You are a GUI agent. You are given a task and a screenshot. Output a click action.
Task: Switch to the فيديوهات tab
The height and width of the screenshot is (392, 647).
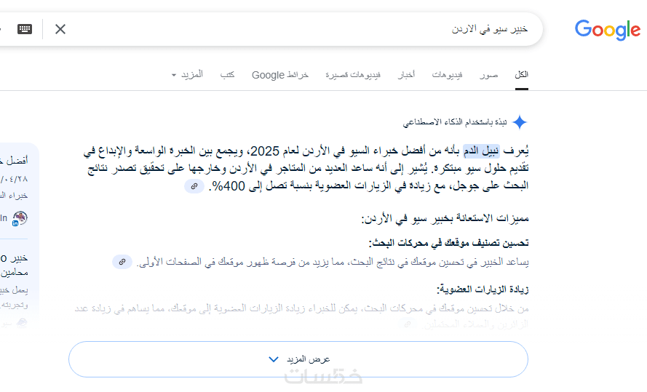pyautogui.click(x=447, y=75)
